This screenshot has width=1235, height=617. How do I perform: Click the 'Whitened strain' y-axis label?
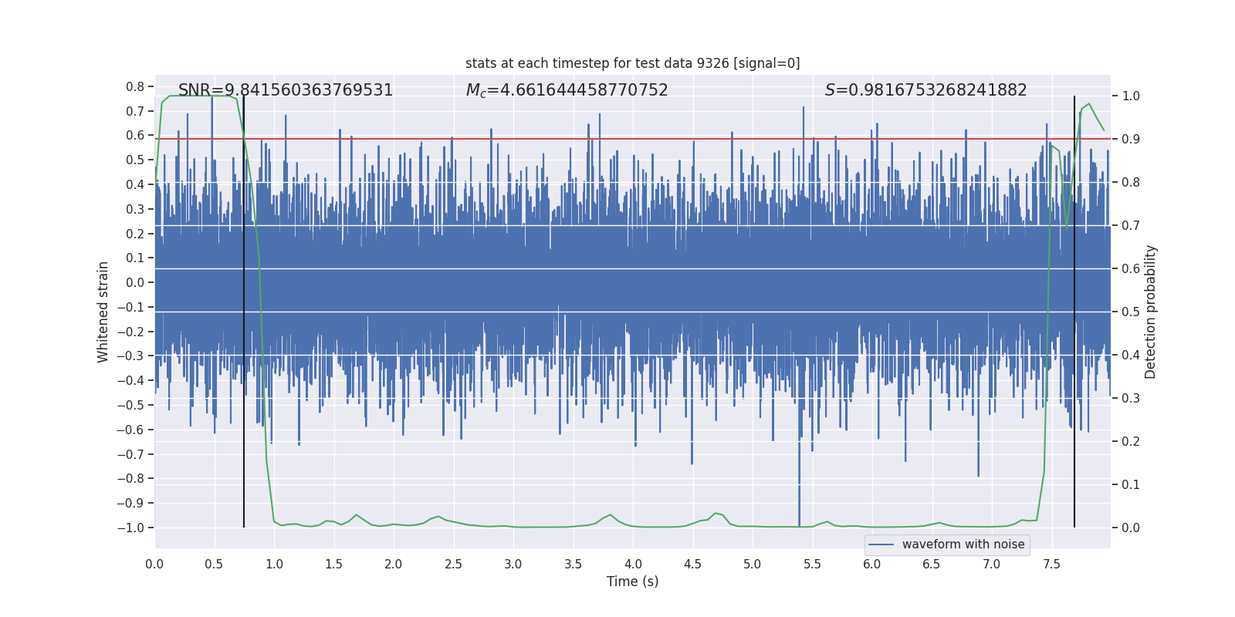[x=103, y=312]
